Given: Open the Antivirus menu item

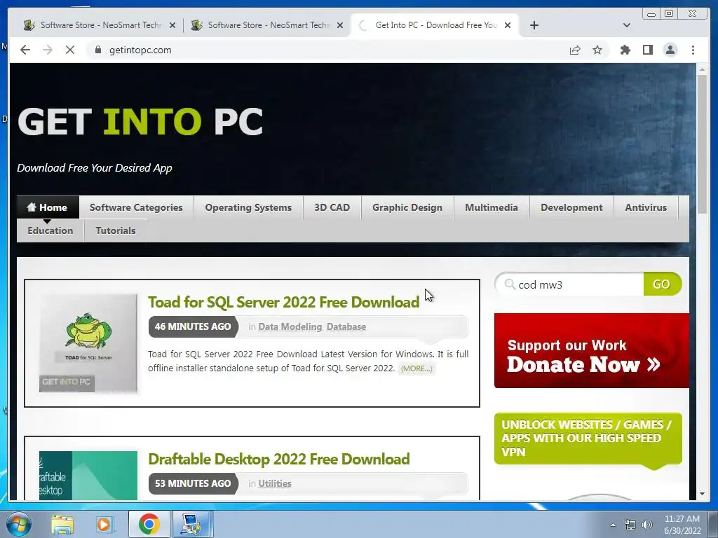Looking at the screenshot, I should click(x=646, y=207).
